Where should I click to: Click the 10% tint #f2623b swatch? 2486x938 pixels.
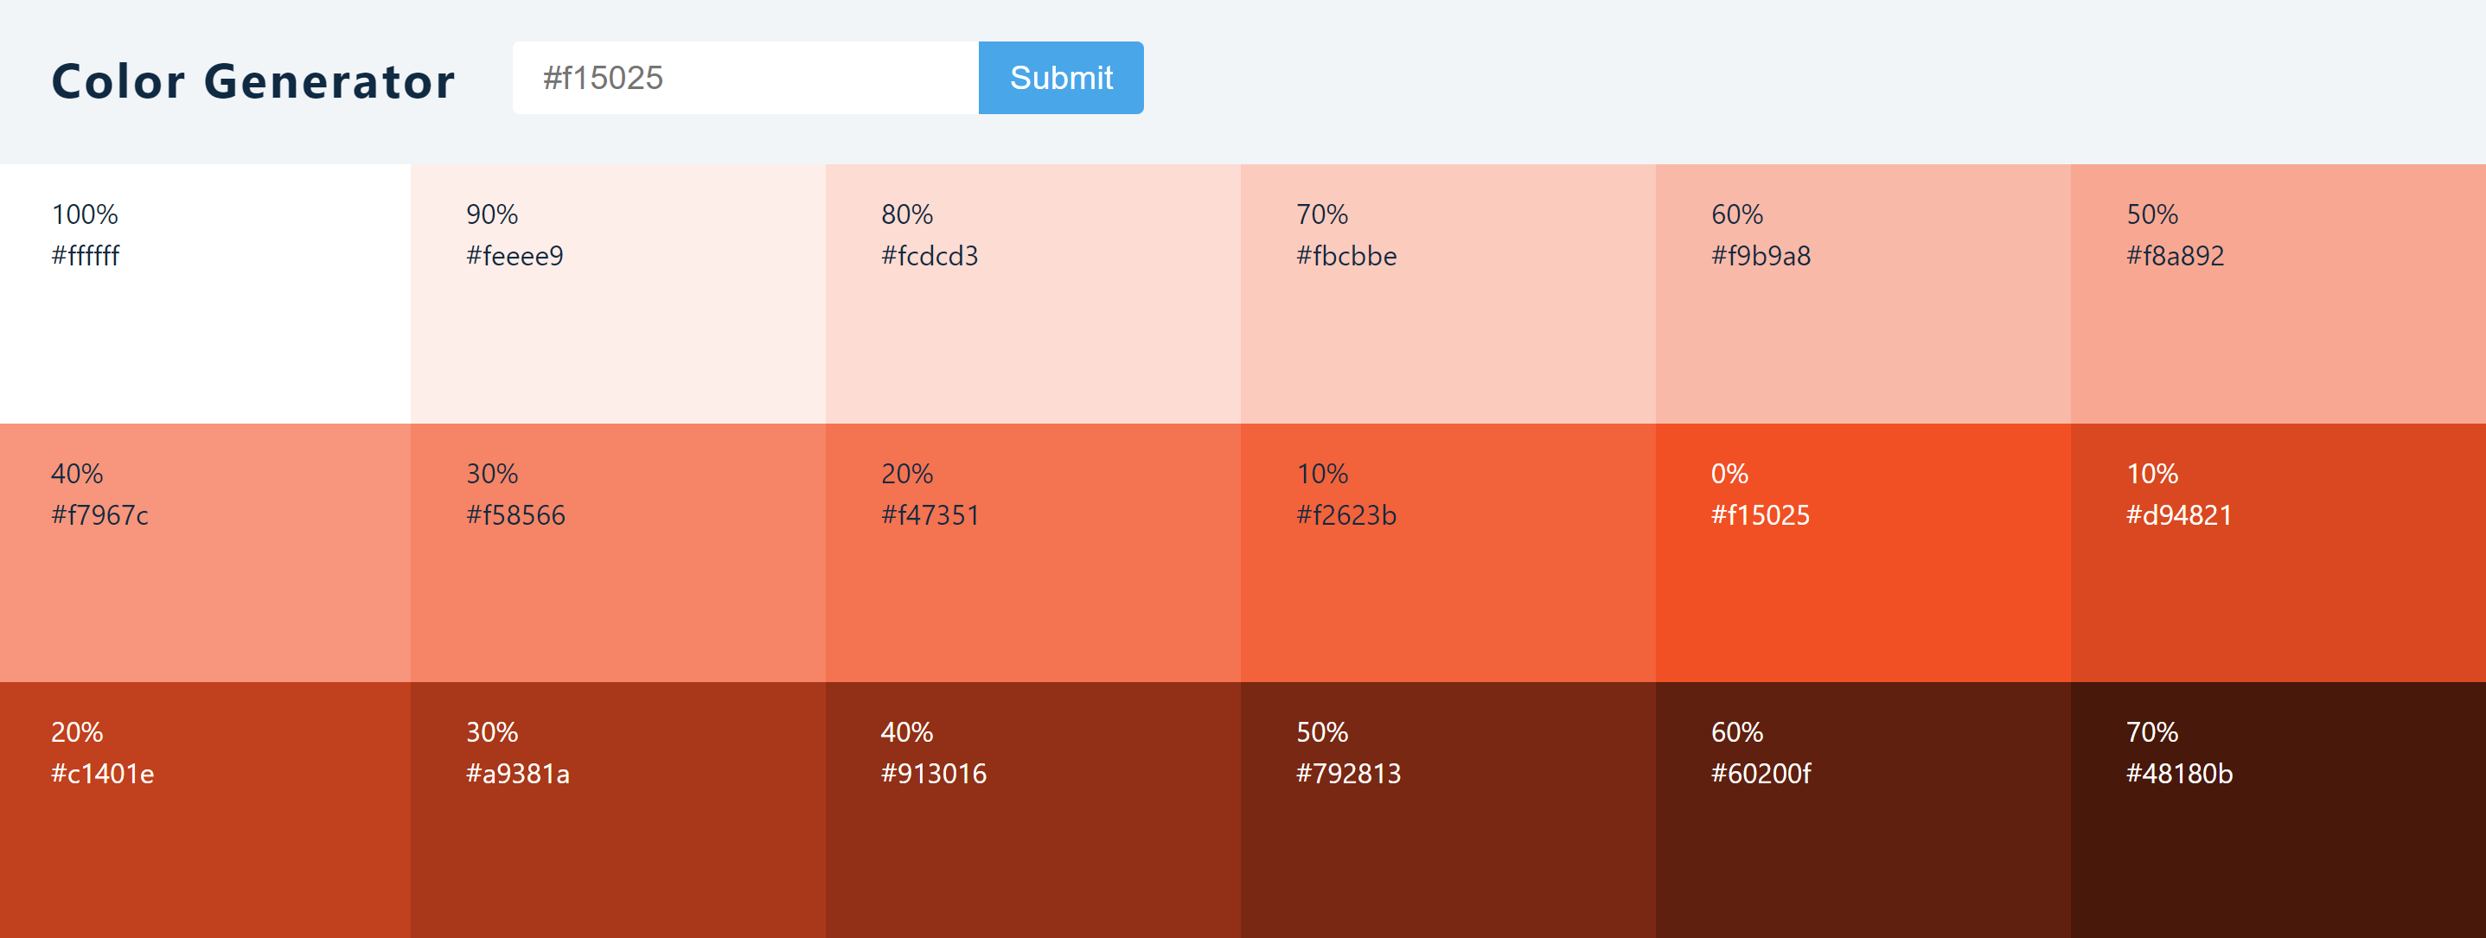1448,553
